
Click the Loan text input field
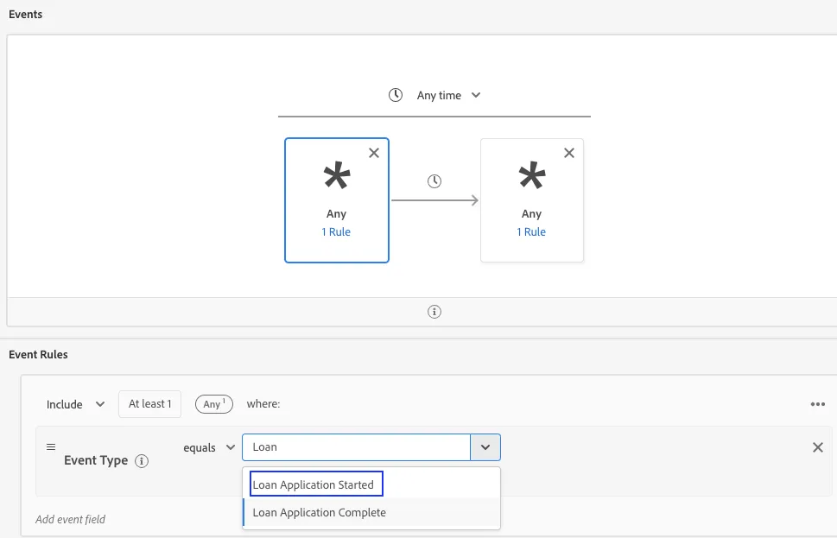click(356, 447)
